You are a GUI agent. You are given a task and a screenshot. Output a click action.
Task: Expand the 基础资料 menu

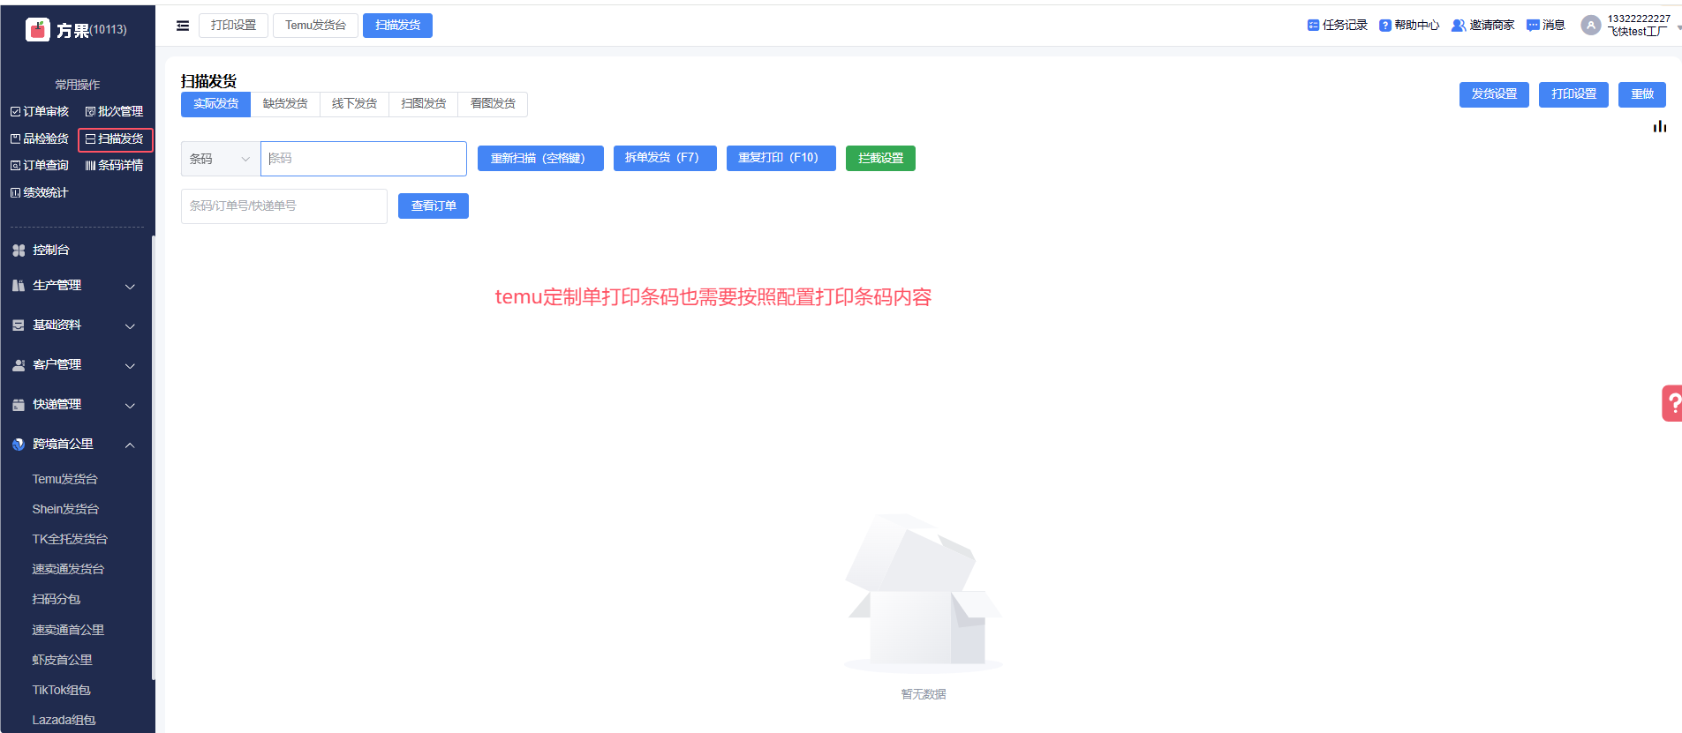coord(76,325)
